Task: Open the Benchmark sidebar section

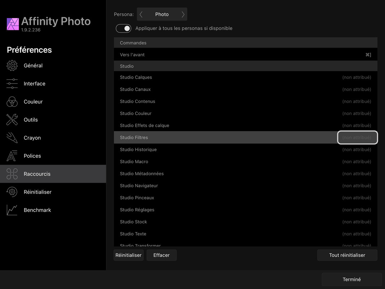Action: pyautogui.click(x=53, y=210)
